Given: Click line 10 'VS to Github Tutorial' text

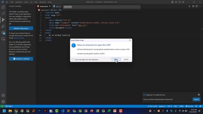Looking at the screenshot, I should pyautogui.click(x=59, y=35).
